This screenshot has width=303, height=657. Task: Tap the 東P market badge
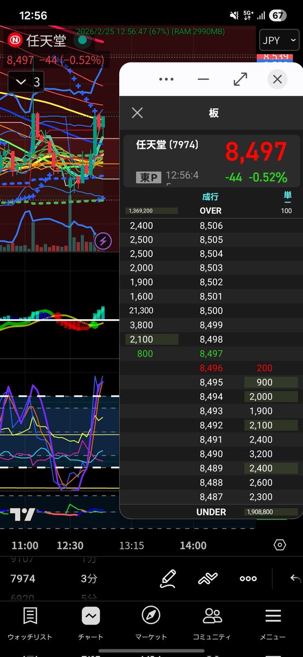tap(148, 177)
